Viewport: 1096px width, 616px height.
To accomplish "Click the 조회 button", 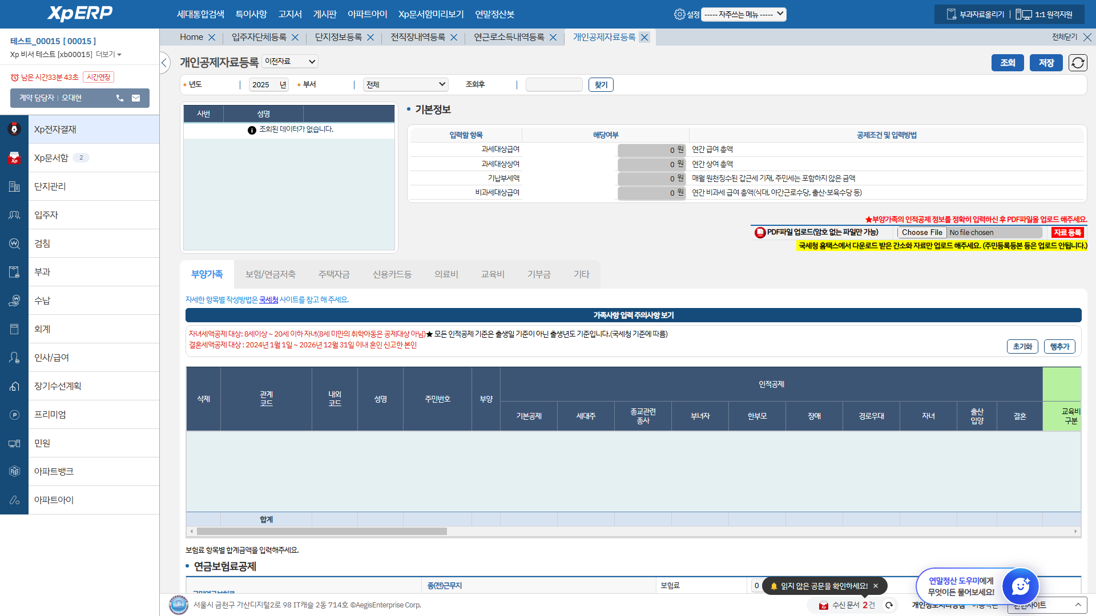I will [x=1008, y=63].
